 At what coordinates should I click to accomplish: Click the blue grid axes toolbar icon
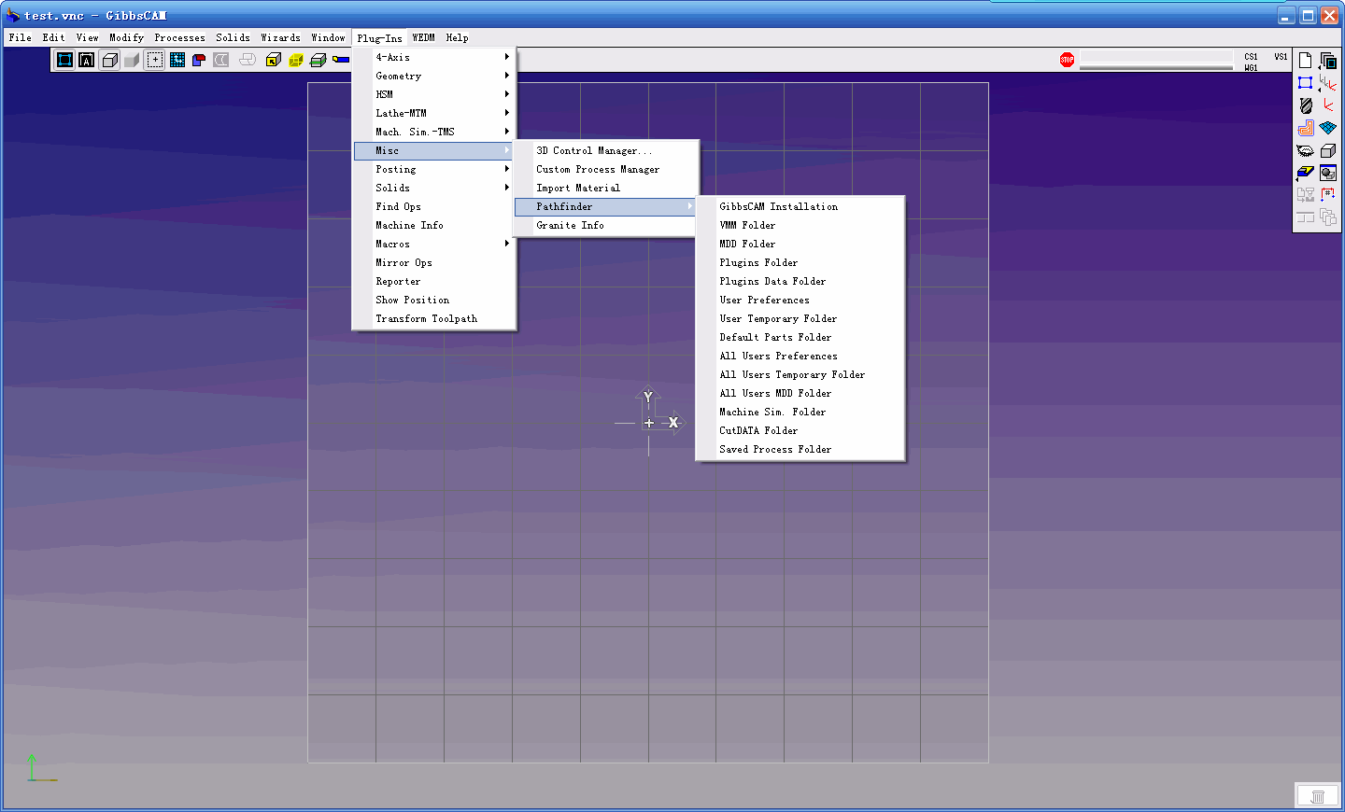pyautogui.click(x=177, y=60)
